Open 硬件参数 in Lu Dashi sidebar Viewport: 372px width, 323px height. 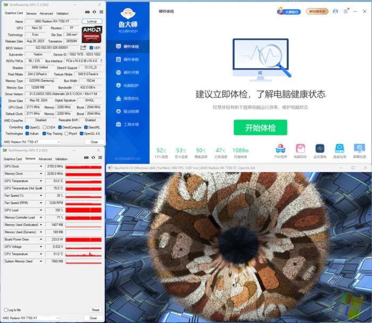[x=128, y=59]
